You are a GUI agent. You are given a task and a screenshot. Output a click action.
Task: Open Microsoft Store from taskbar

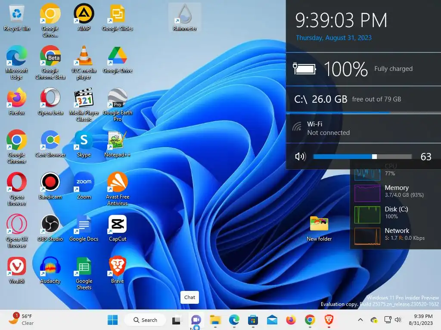[x=253, y=320]
